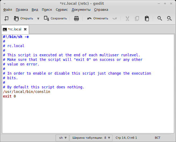Viewport: 176px width, 142px height.
Task: Open find with the magnifier icon
Action: 160,19
